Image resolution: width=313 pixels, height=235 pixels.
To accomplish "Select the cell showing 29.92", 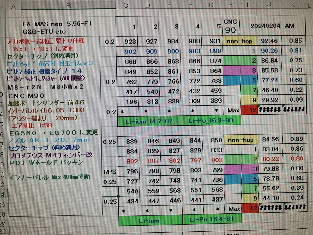I will pyautogui.click(x=270, y=100).
